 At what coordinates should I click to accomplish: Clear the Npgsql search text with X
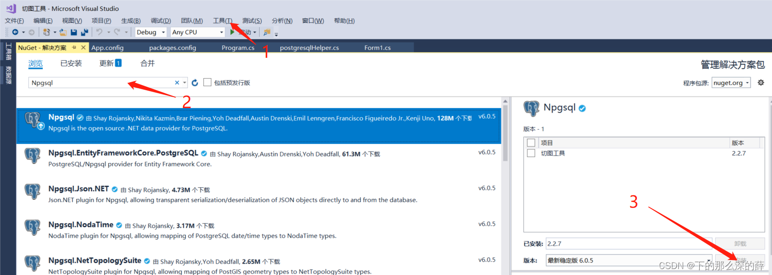pos(177,83)
